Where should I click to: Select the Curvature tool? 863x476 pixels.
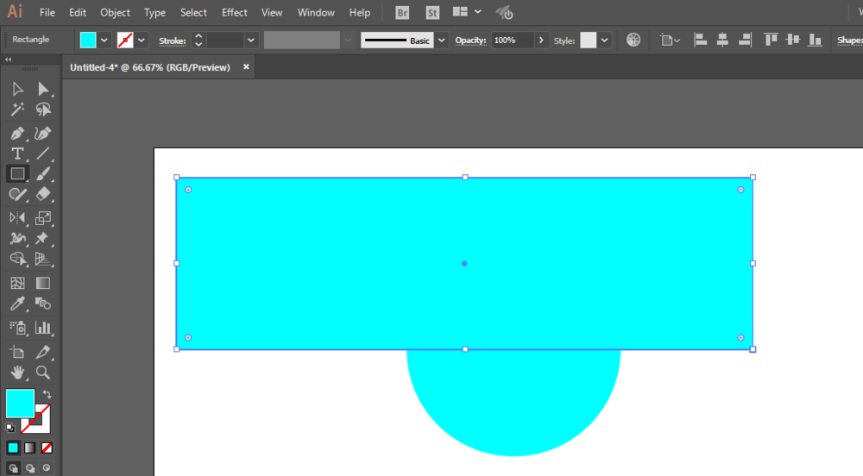click(x=43, y=134)
